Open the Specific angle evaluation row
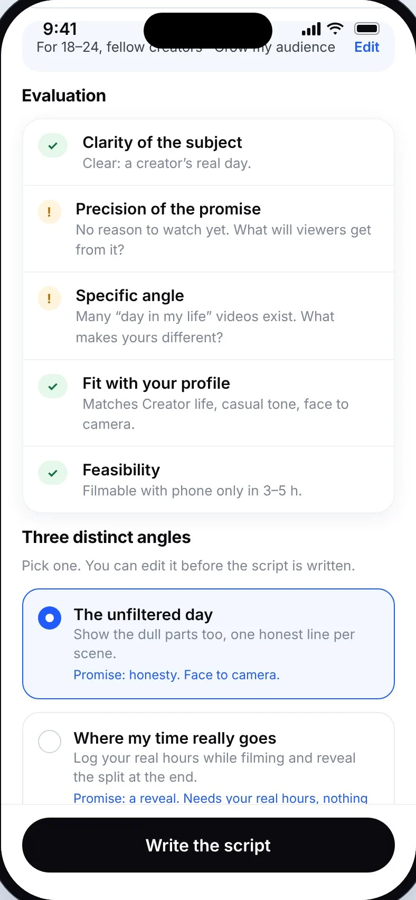This screenshot has width=416, height=900. [x=209, y=316]
